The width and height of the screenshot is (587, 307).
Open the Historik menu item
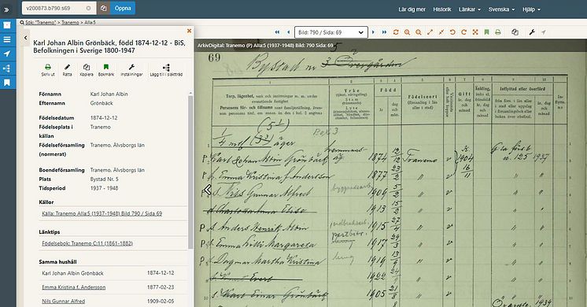(442, 9)
